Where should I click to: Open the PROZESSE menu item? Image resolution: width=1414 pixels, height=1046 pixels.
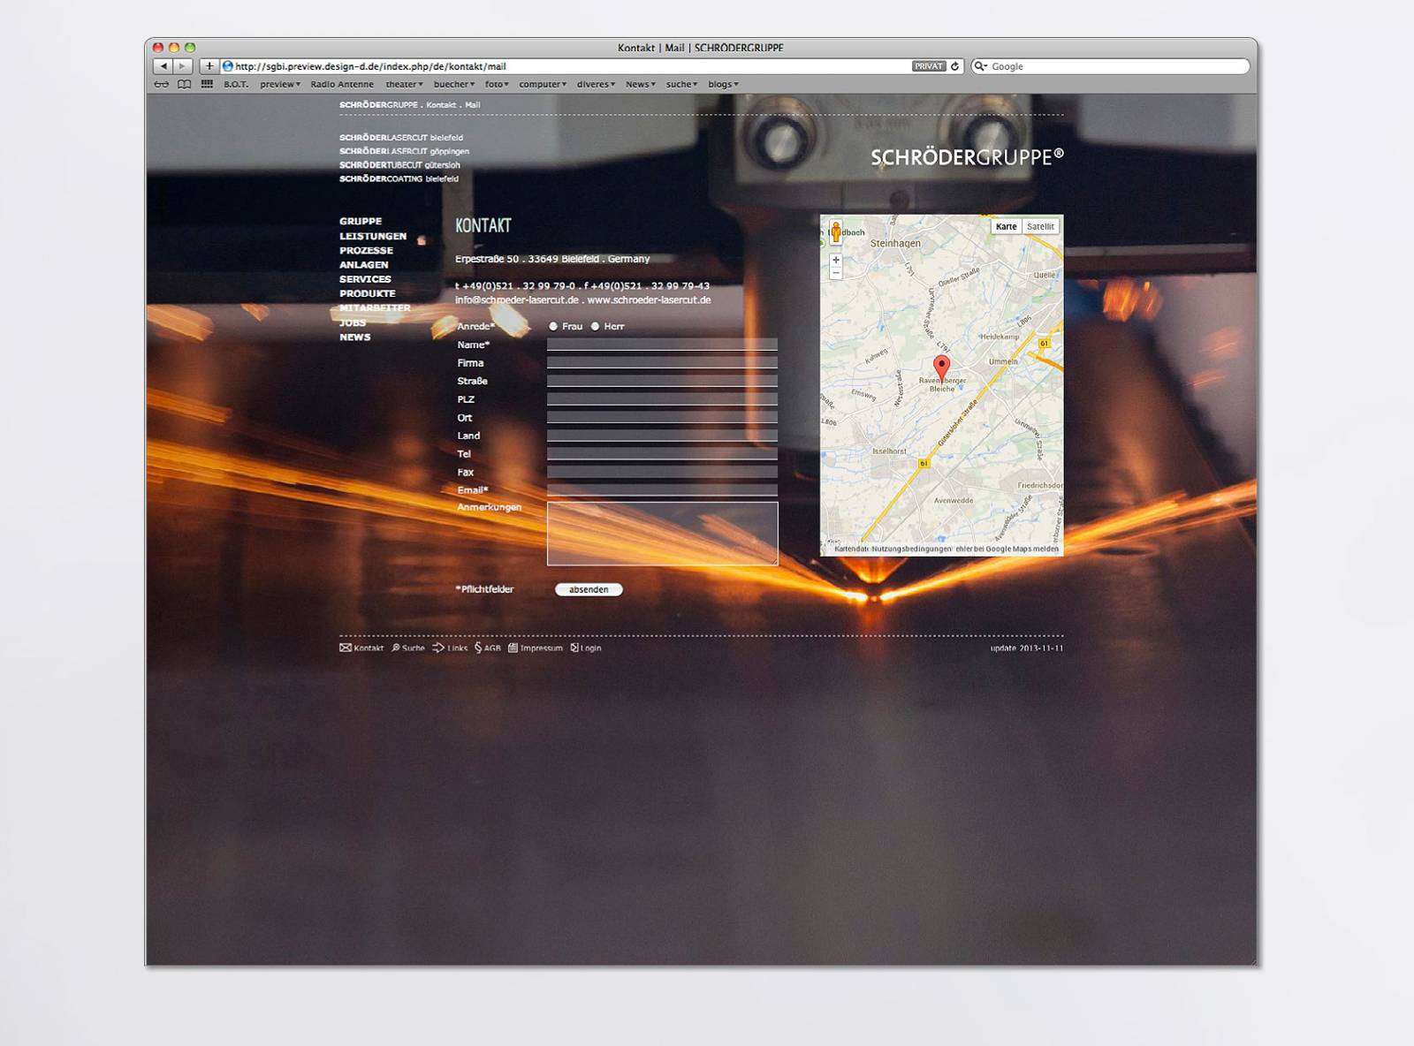tap(366, 251)
